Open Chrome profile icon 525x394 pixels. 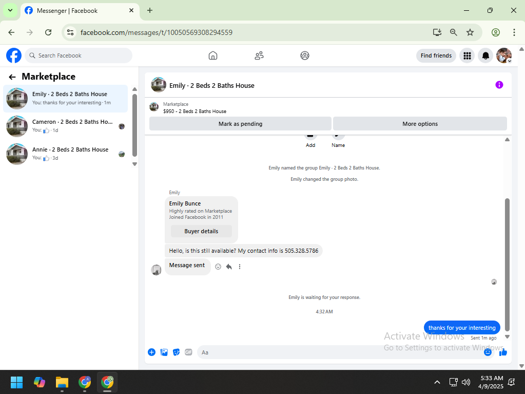pos(496,32)
